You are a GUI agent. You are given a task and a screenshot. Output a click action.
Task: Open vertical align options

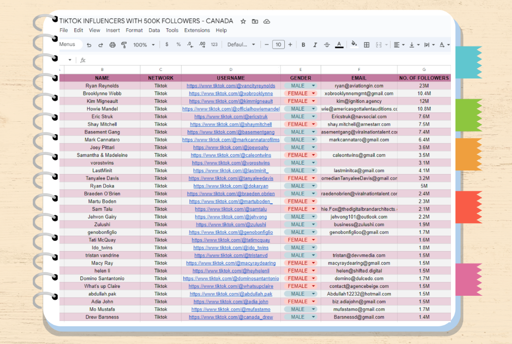click(x=414, y=45)
